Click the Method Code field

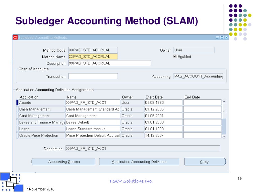[x=93, y=50]
